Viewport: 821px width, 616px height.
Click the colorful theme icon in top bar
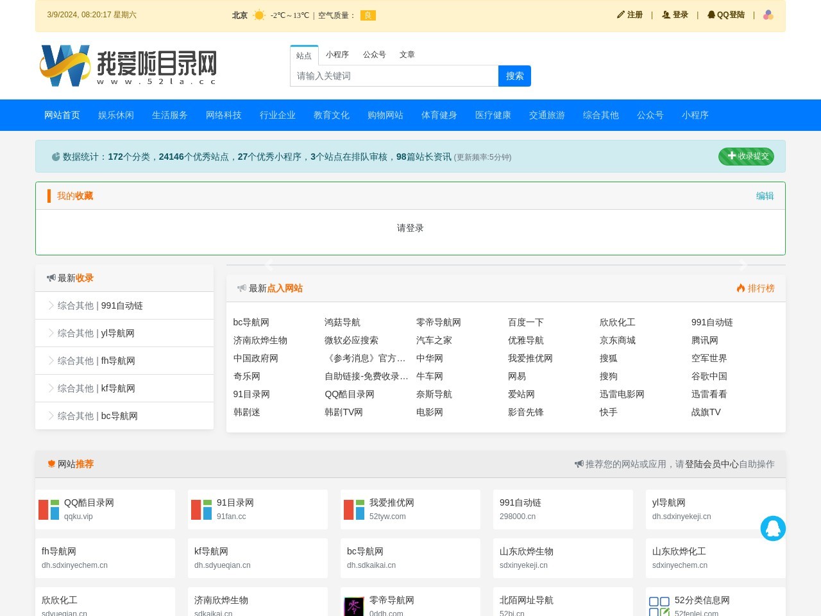pos(768,15)
